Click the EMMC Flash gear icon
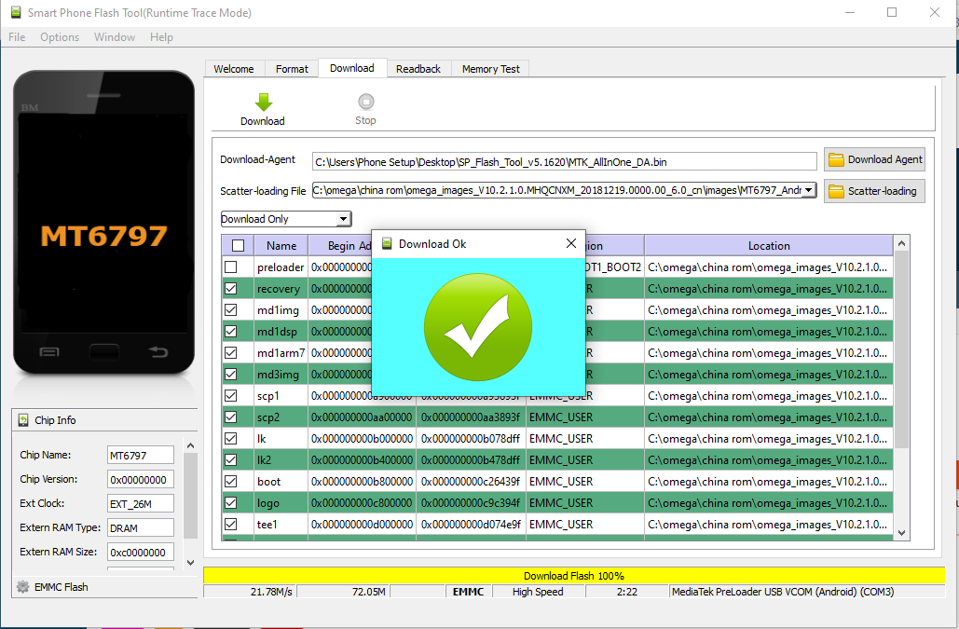Viewport: 959px width, 629px height. point(22,587)
